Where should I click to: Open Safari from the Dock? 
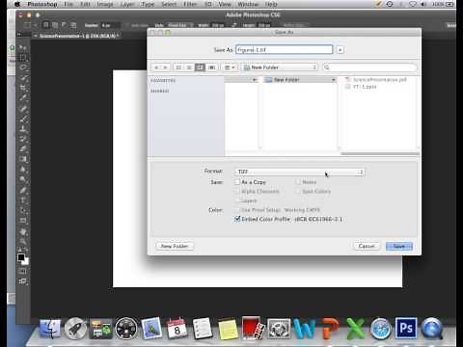(x=381, y=329)
